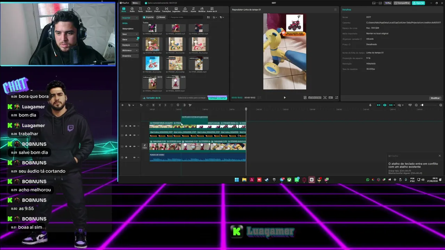The width and height of the screenshot is (445, 250).
Task: Click the Pro button
Action: (388, 3)
